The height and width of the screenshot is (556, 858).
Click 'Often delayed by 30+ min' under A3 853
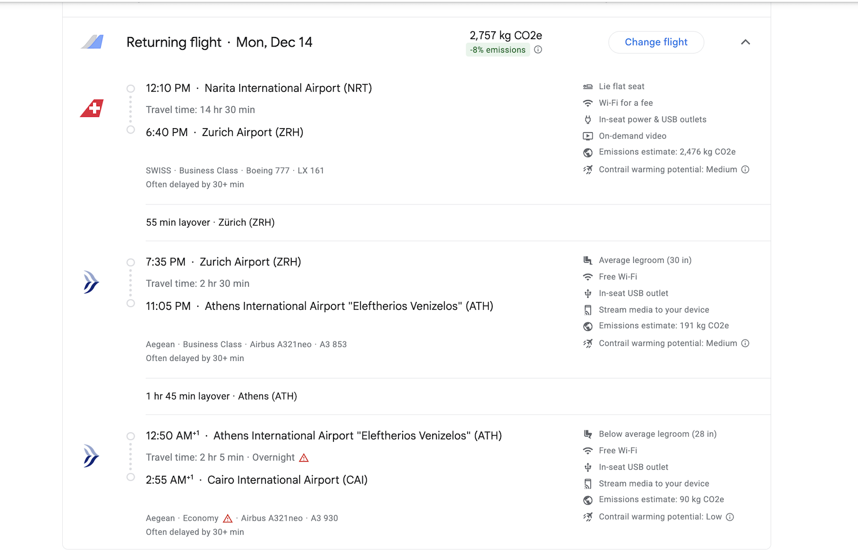(x=195, y=358)
